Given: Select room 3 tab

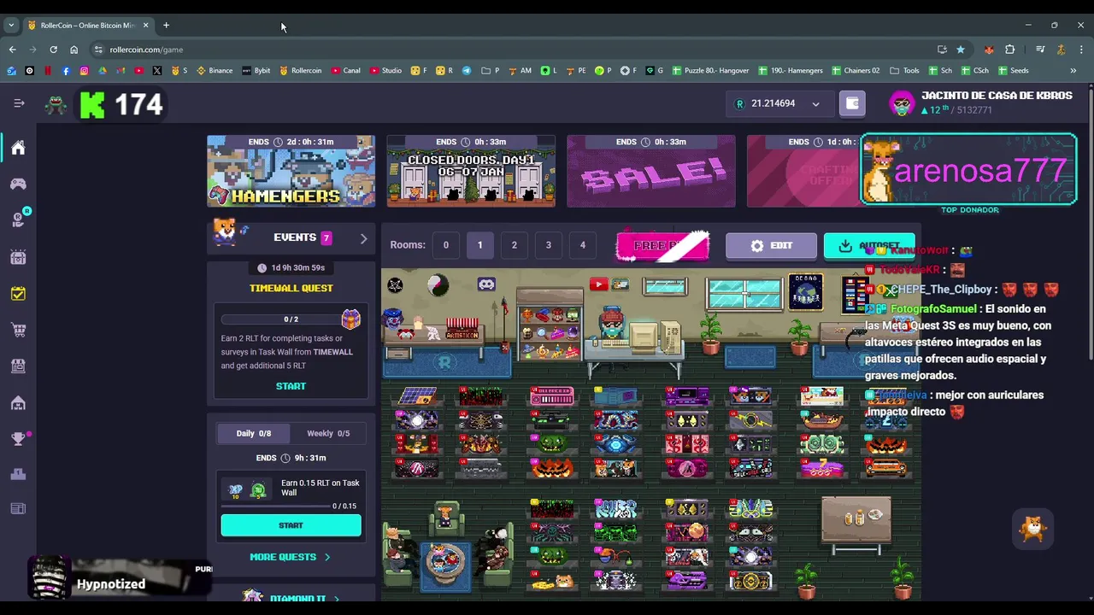Looking at the screenshot, I should pos(549,245).
